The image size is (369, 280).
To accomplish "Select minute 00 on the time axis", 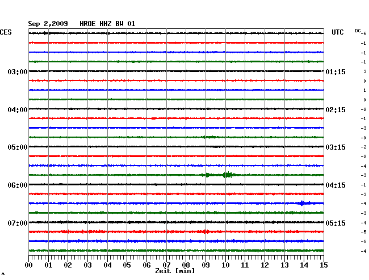I will (29, 265).
